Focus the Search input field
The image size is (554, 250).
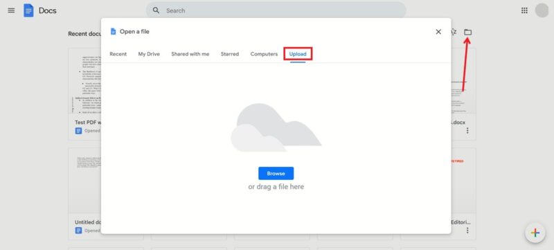(x=276, y=10)
